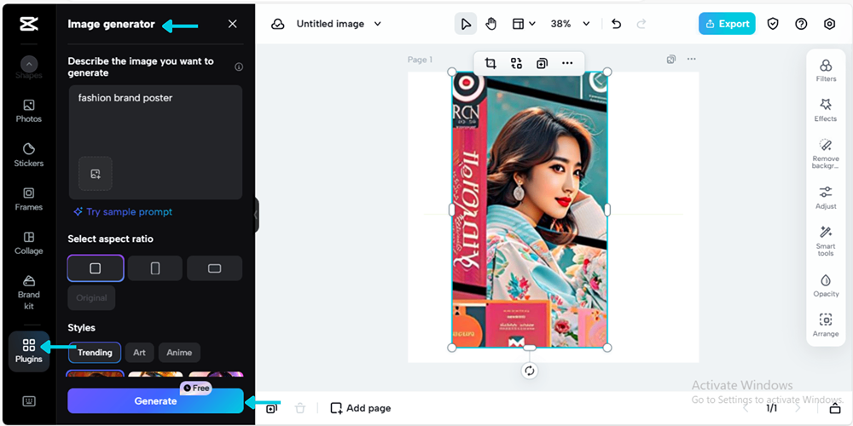Click the replace image icon in floating toolbar
This screenshot has width=853, height=426.
pos(516,63)
